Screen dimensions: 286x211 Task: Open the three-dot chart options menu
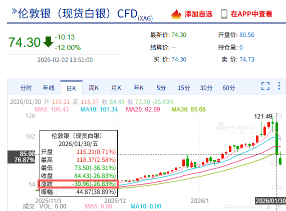[x=279, y=85]
